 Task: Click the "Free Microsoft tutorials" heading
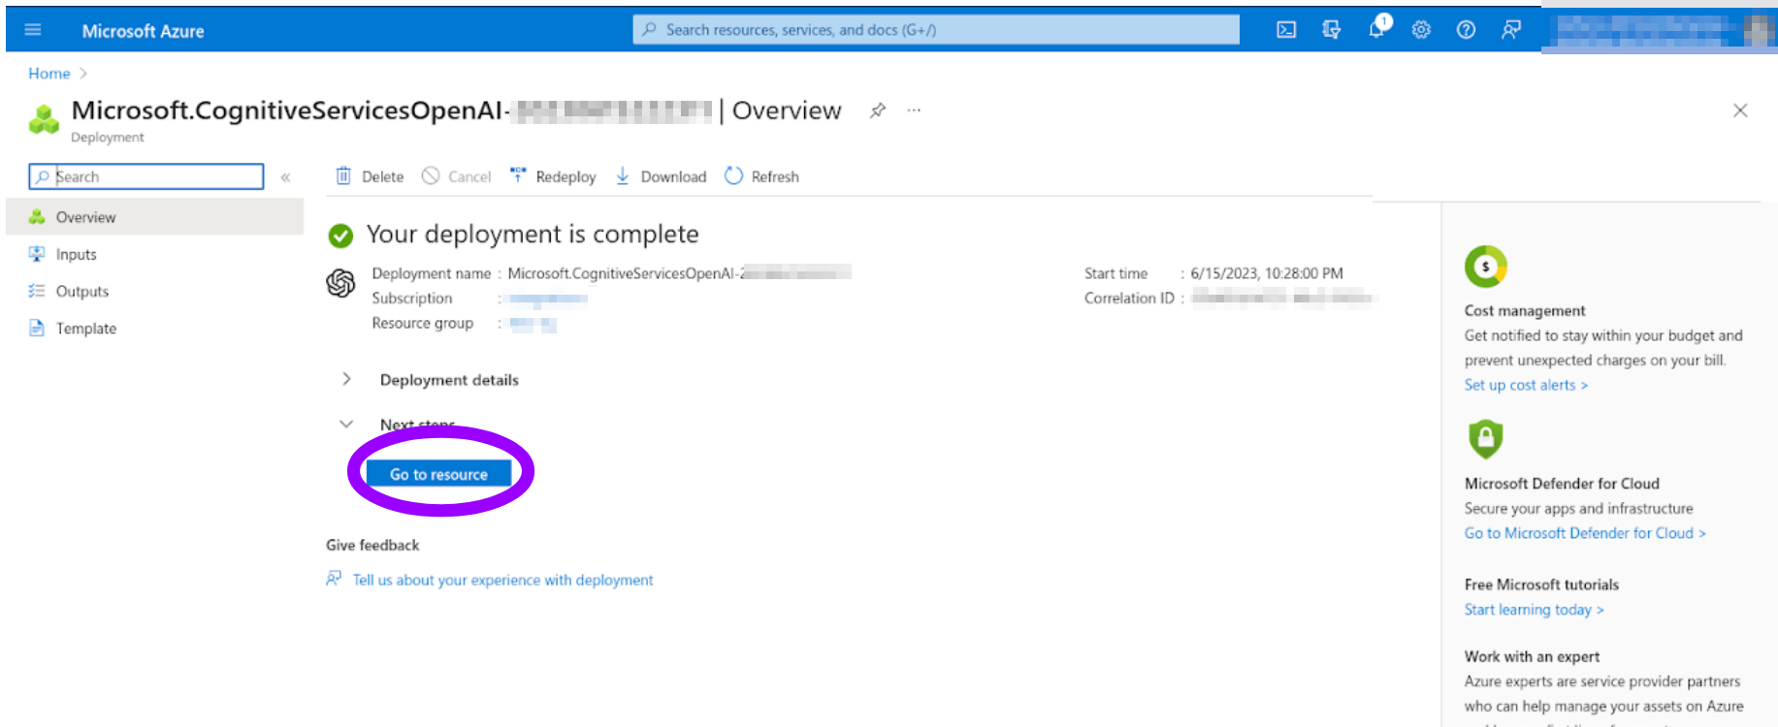click(x=1541, y=585)
